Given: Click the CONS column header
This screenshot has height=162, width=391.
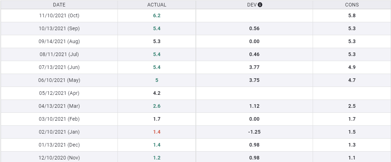Looking at the screenshot, I should 352,5.
